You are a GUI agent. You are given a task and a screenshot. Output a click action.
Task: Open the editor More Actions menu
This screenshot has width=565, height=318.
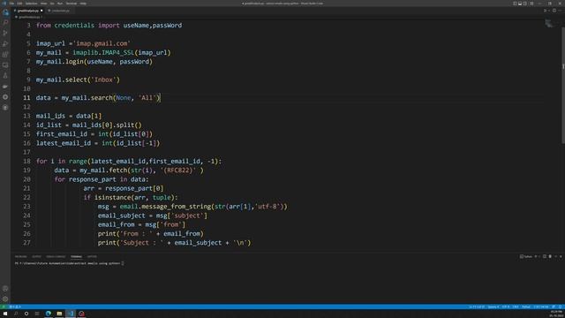pyautogui.click(x=560, y=11)
